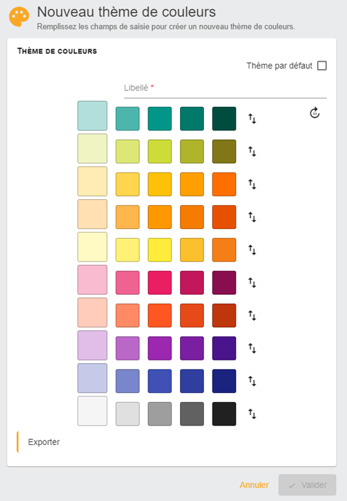The width and height of the screenshot is (347, 501).
Task: Click the Annuler link
Action: tap(254, 485)
